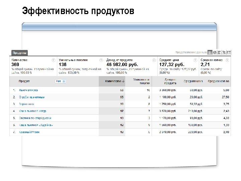The width and height of the screenshot is (241, 181).
Task: Open help icon for Доход от продукта
Action: coord(154,60)
